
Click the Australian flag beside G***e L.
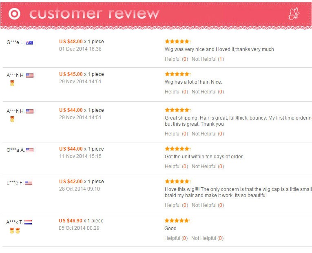pos(29,42)
